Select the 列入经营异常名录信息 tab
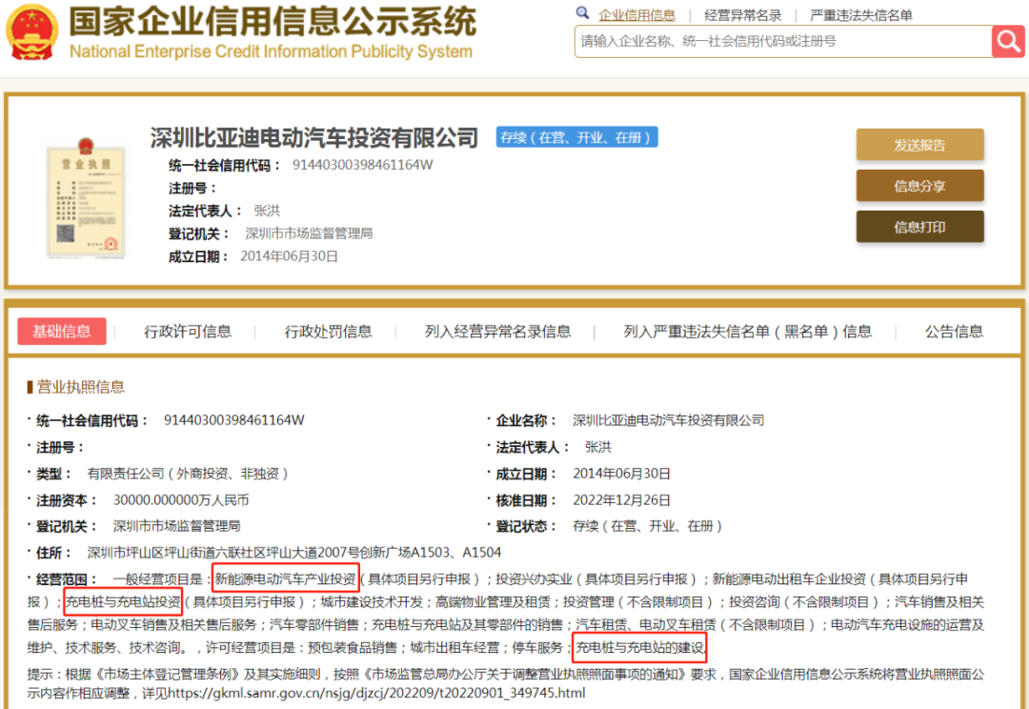The height and width of the screenshot is (709, 1029). click(495, 331)
